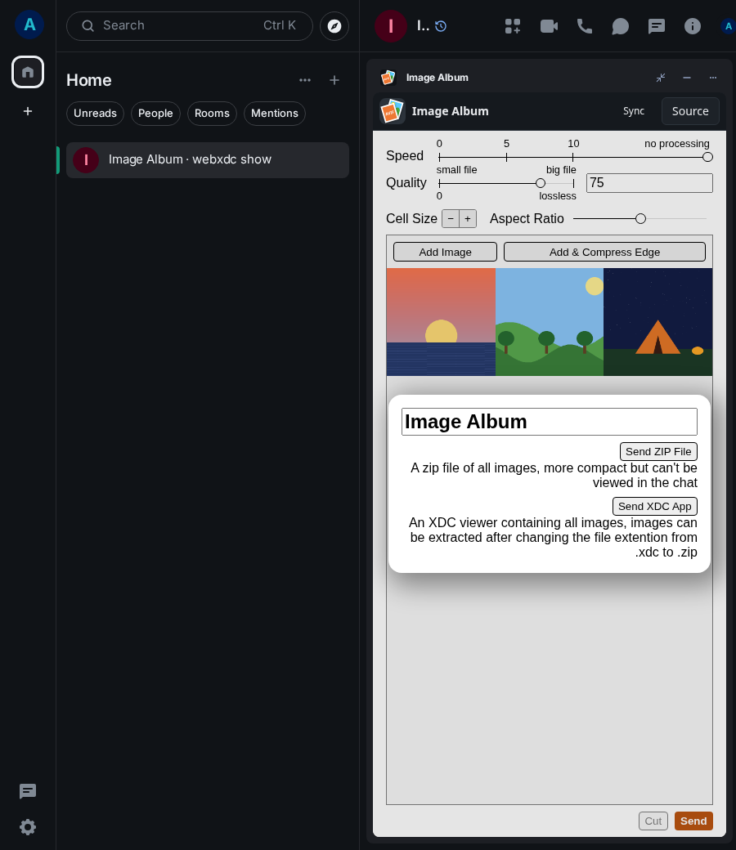This screenshot has height=850, width=736.
Task: Collapse the Image Album widget view
Action: pyautogui.click(x=661, y=78)
